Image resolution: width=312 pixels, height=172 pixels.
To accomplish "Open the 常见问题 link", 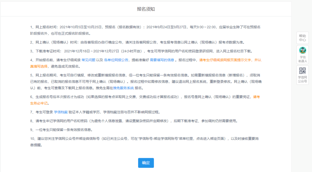I will coord(88,60).
